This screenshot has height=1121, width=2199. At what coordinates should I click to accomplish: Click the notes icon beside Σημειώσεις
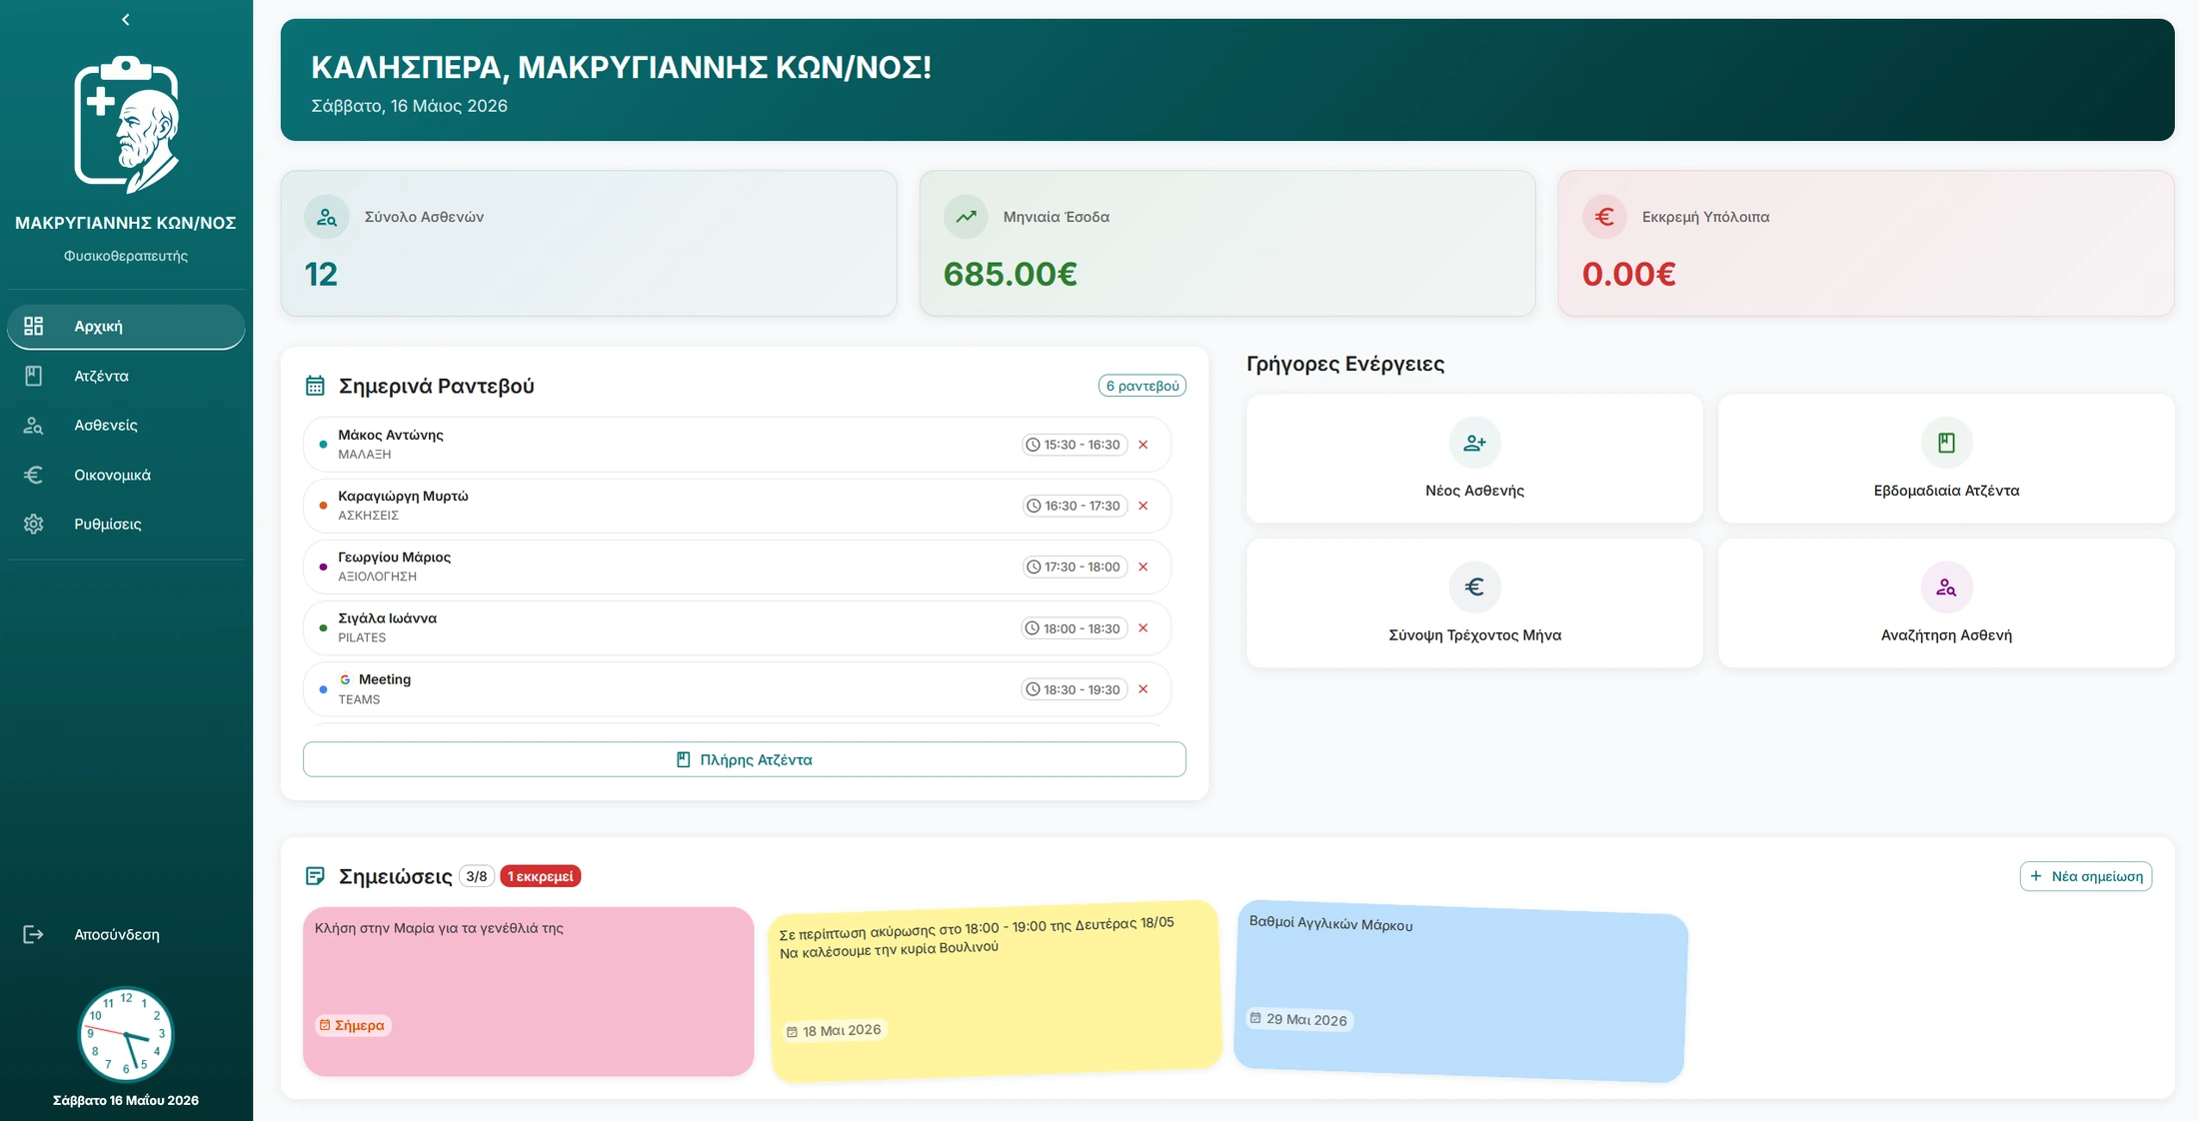click(x=315, y=876)
